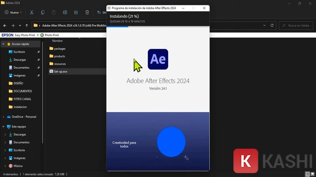Open the Nuevo dropdown menu
Viewport: 316px width, 177px height.
click(14, 13)
